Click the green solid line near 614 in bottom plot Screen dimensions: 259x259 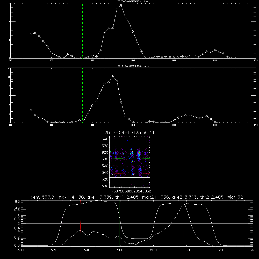tap(210, 223)
